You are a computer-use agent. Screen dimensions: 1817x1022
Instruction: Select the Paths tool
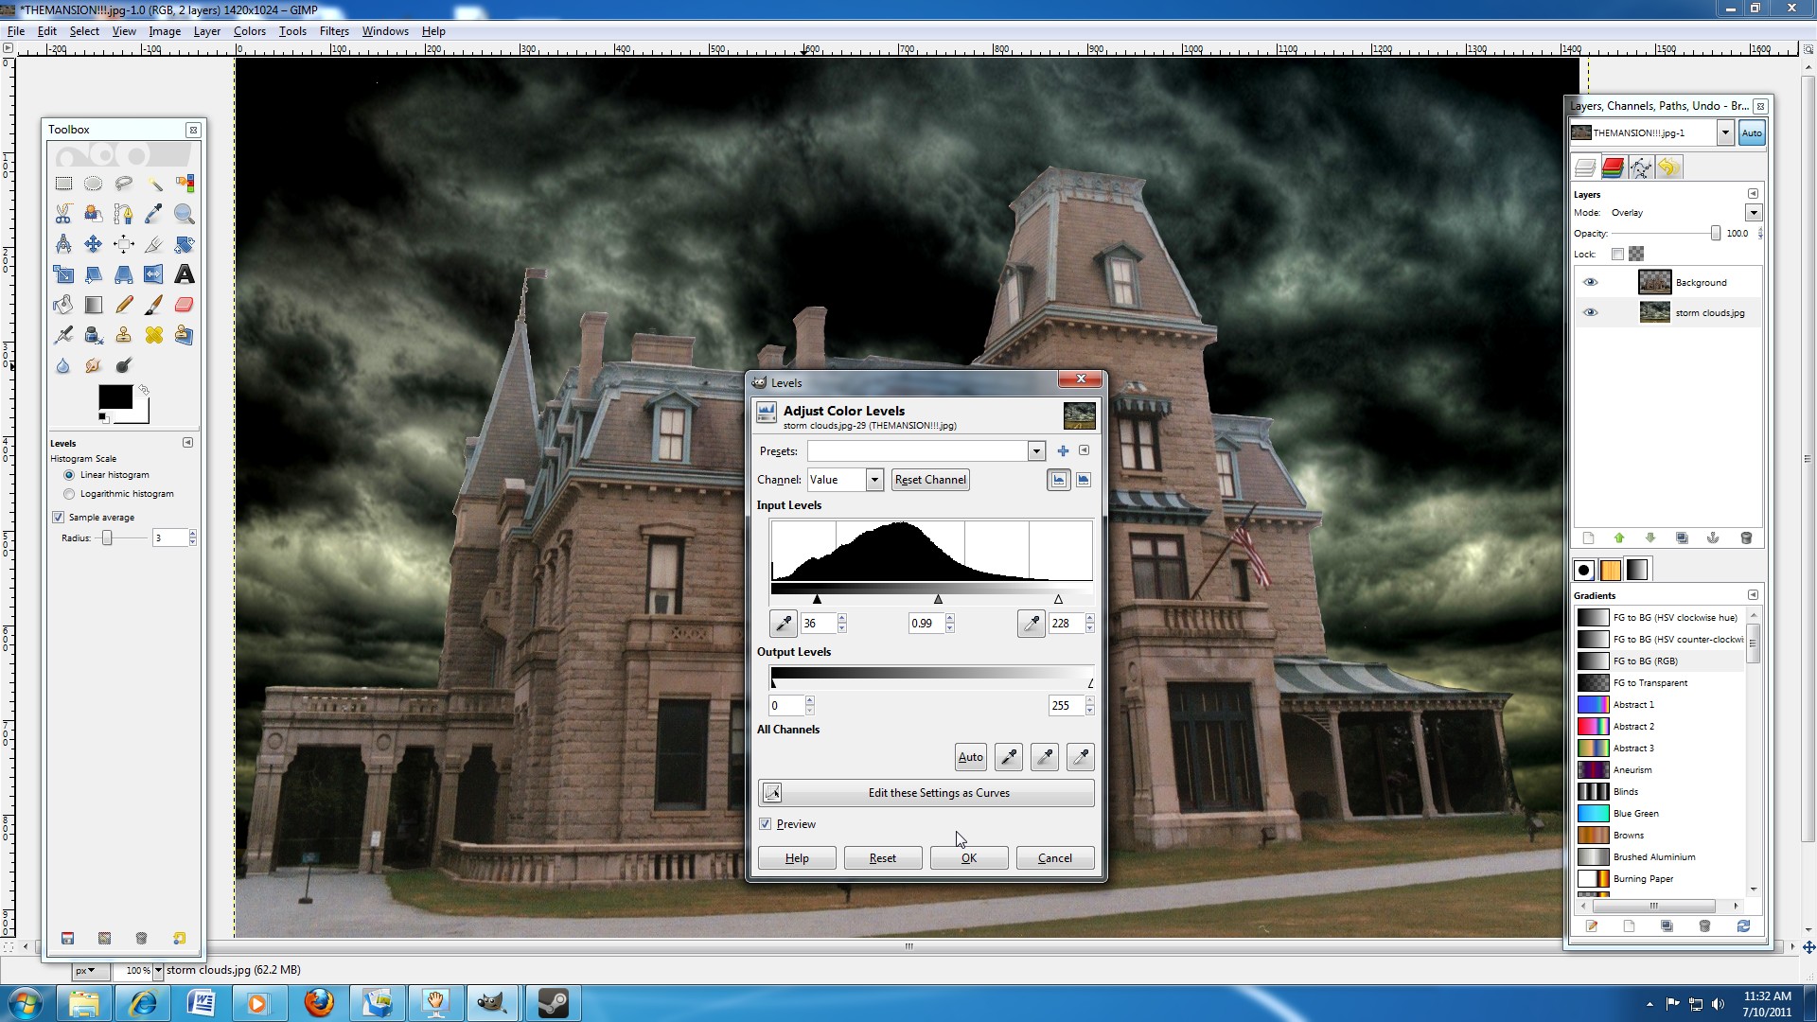coord(124,214)
